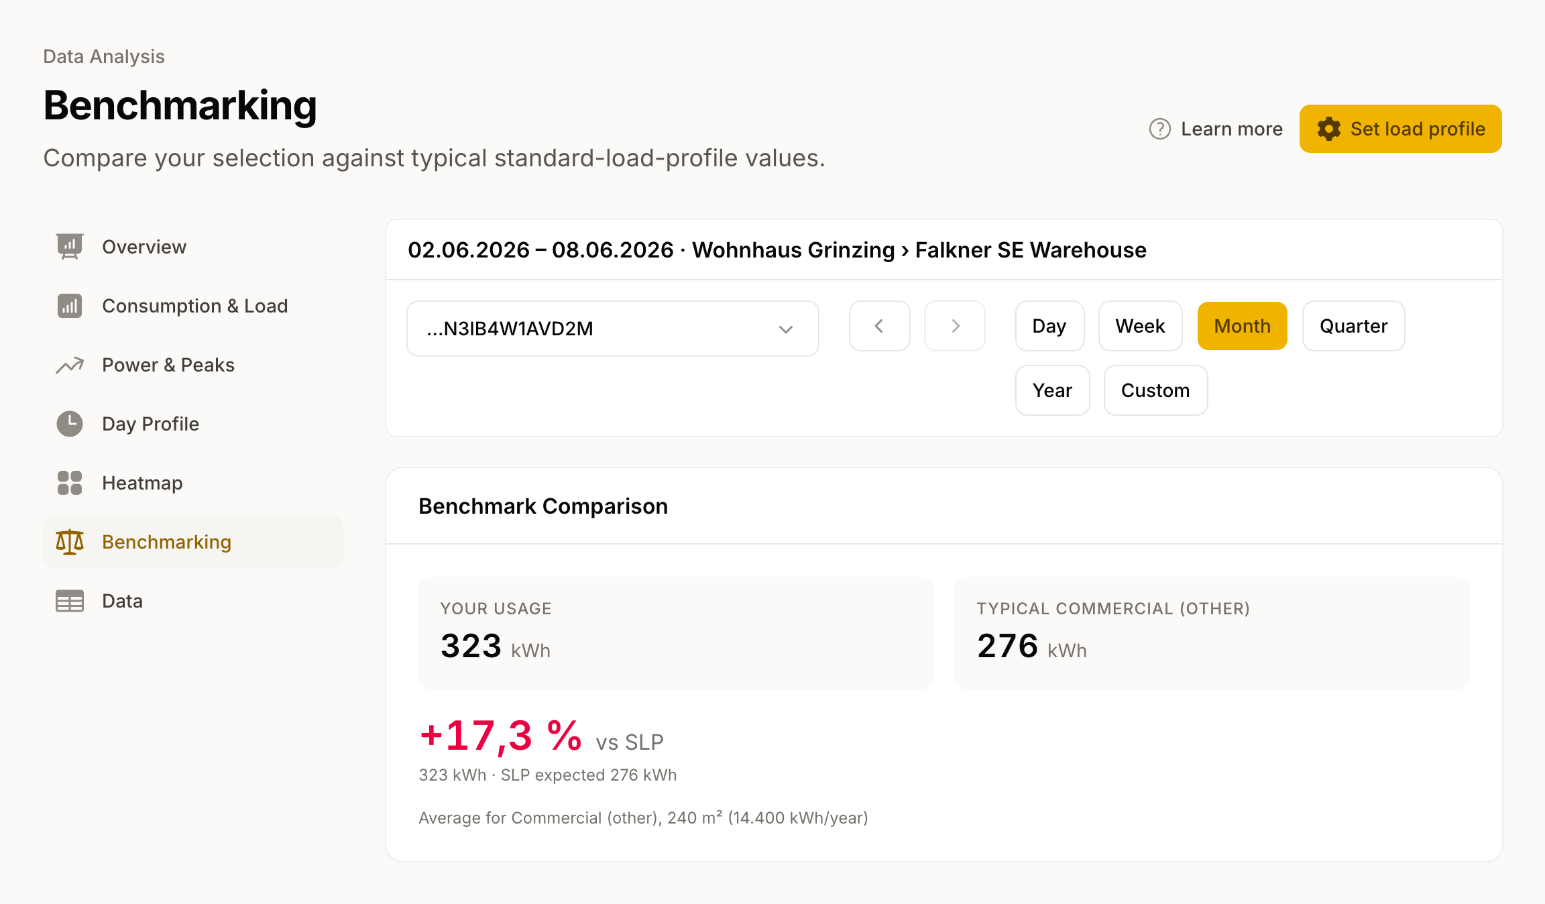Open the Data section
The height and width of the screenshot is (904, 1545).
(x=193, y=601)
